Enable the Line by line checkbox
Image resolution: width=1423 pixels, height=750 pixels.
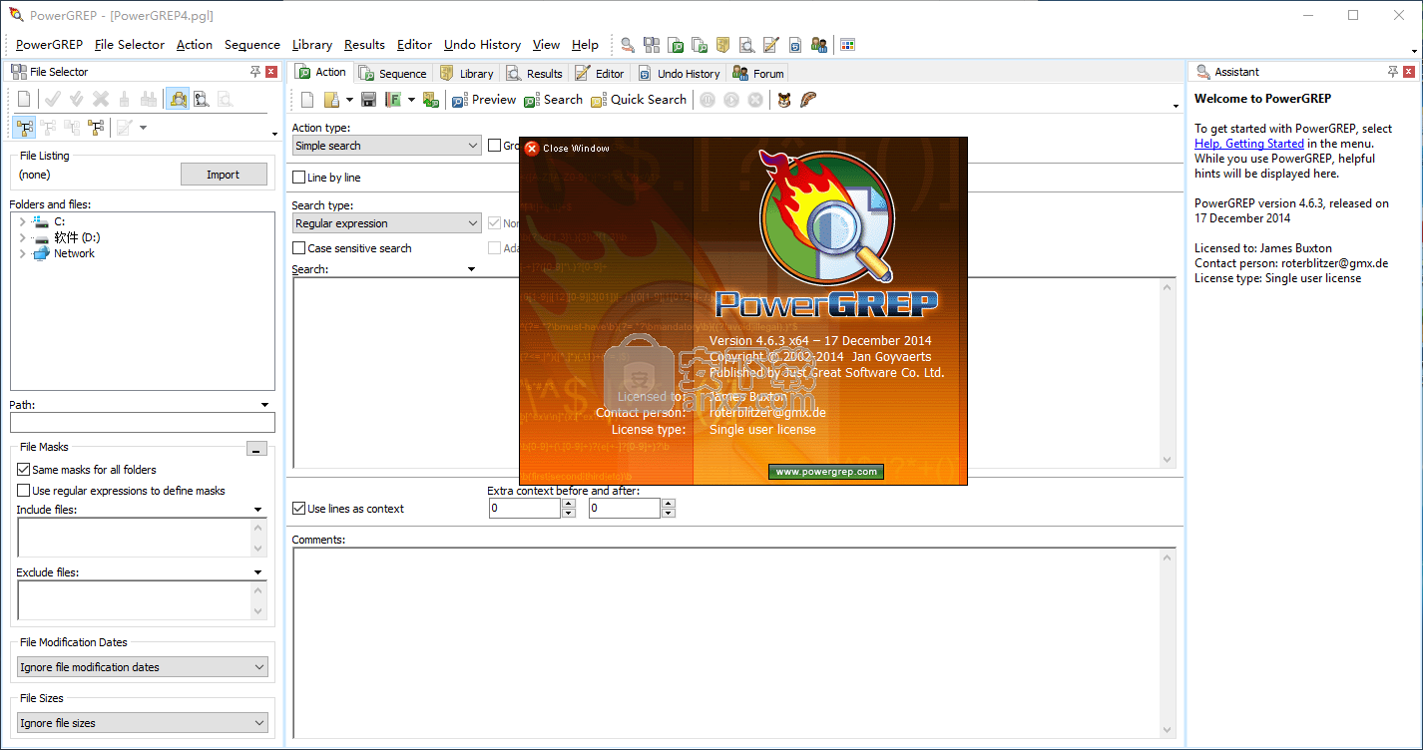click(x=298, y=178)
